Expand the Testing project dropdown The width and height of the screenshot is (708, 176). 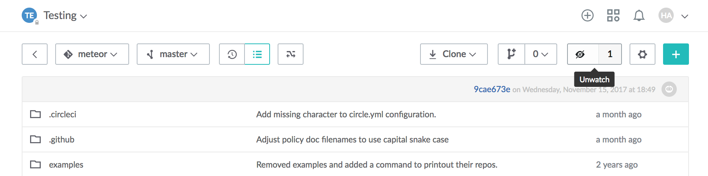65,16
